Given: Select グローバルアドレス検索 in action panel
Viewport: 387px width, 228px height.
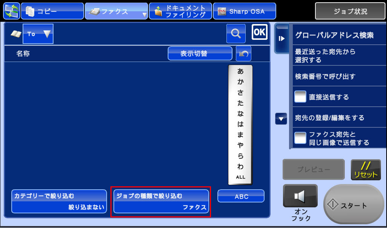Looking at the screenshot, I should coord(334,35).
